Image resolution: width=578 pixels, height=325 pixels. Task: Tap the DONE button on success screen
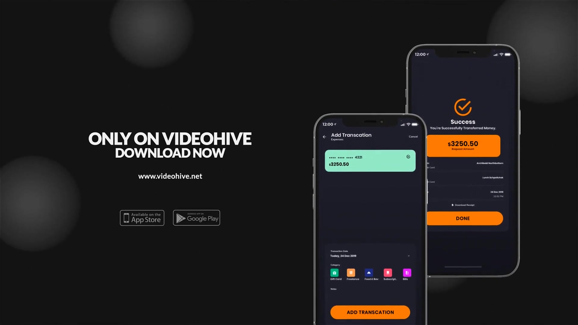click(463, 218)
